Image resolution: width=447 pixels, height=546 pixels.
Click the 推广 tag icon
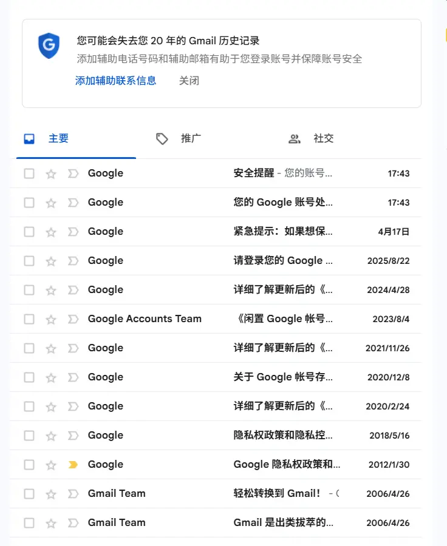point(162,139)
